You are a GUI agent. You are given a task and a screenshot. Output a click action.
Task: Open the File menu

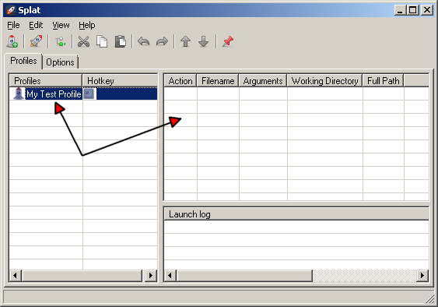click(13, 25)
